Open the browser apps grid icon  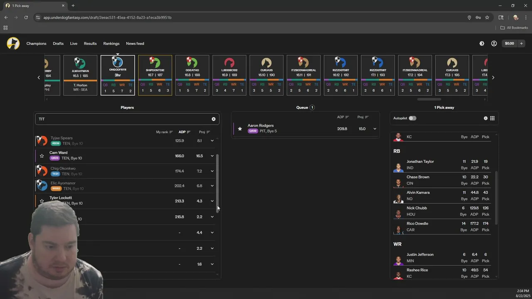5,28
